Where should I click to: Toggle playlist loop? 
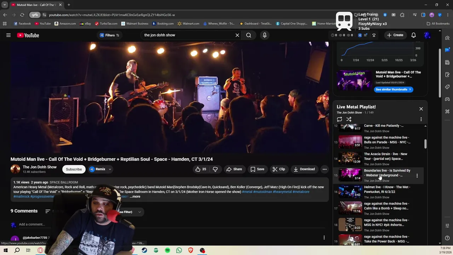339,119
